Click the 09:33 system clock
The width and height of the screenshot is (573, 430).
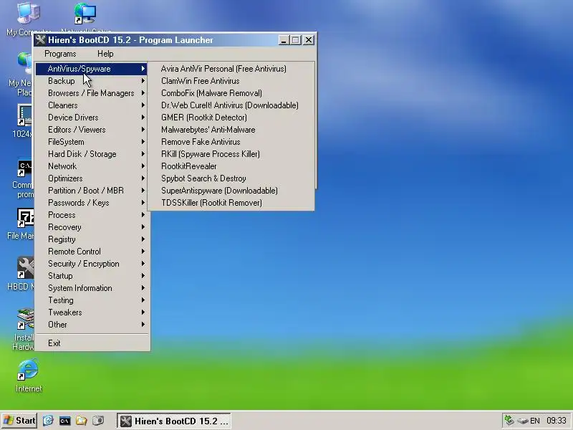coord(557,421)
